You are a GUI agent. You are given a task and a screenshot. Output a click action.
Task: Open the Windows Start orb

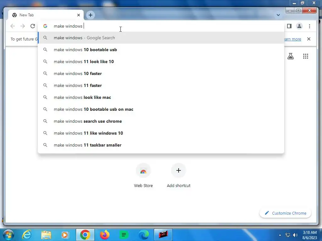(x=8, y=235)
